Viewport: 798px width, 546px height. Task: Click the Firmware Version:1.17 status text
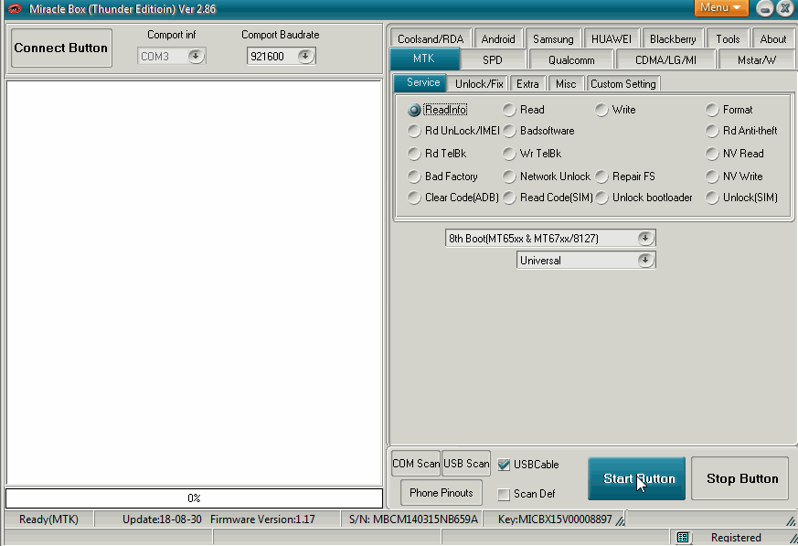[x=262, y=519]
